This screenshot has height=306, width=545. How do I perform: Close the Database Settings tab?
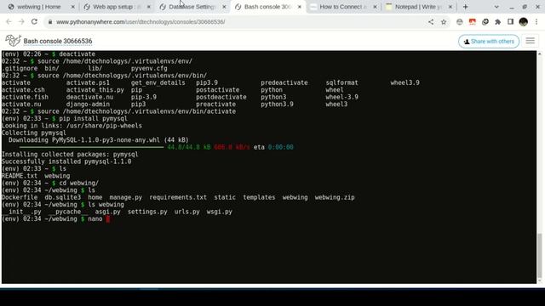point(224,7)
